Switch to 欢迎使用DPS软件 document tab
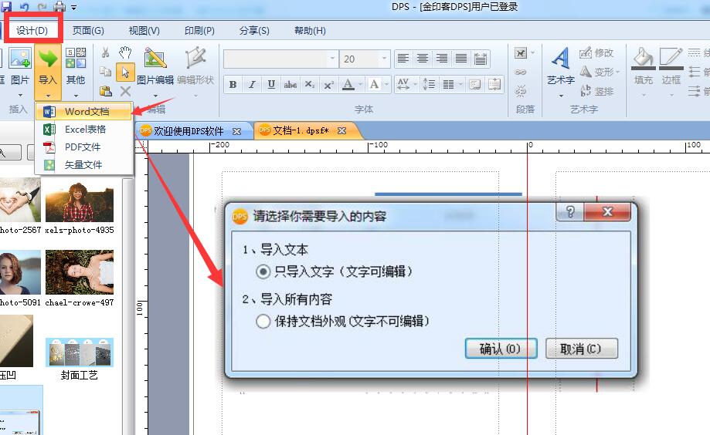The width and height of the screenshot is (710, 435). pyautogui.click(x=189, y=131)
